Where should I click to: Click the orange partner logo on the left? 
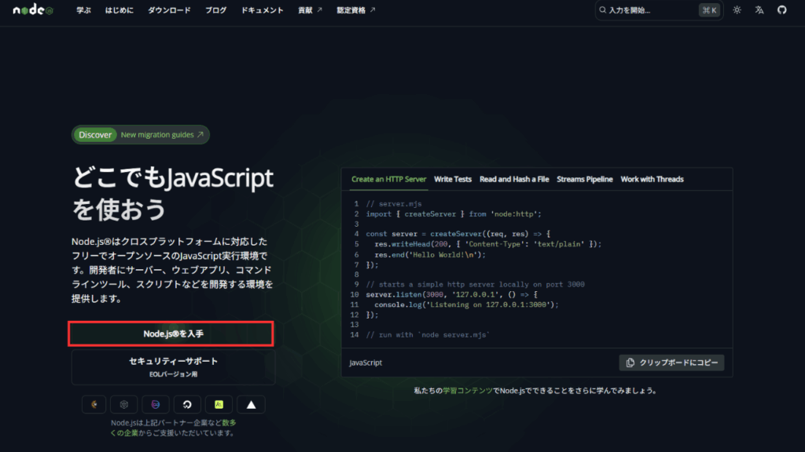(94, 404)
